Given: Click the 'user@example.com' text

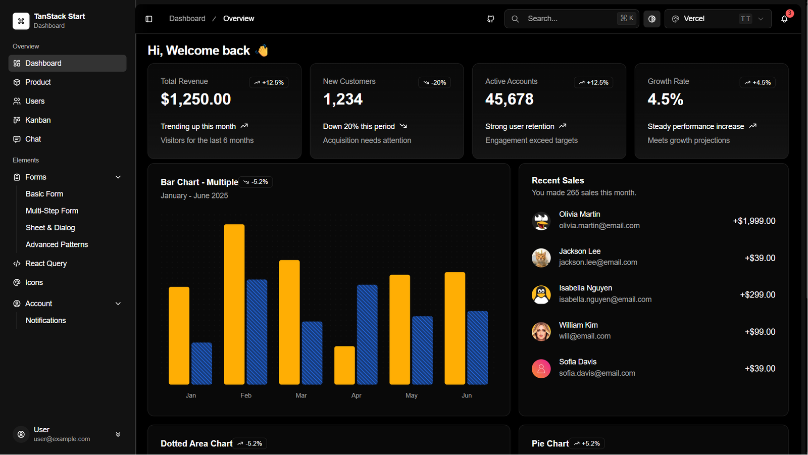Looking at the screenshot, I should 62,439.
